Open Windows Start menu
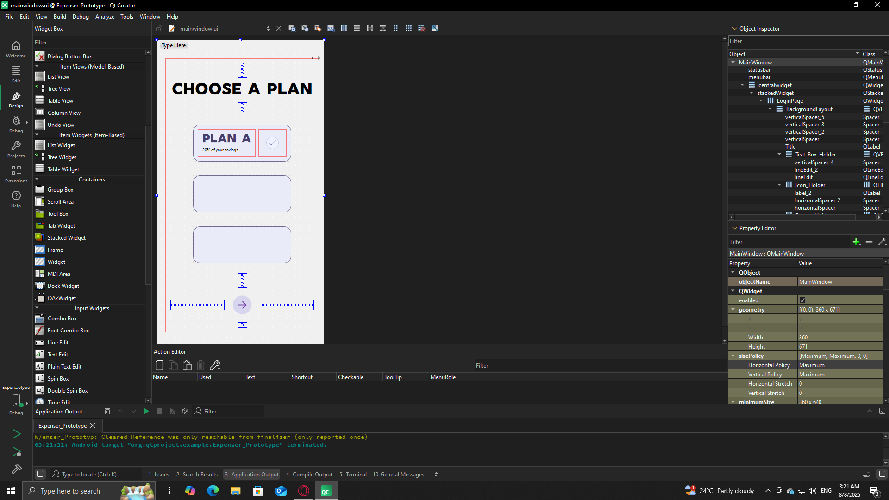The width and height of the screenshot is (889, 500). point(11,491)
